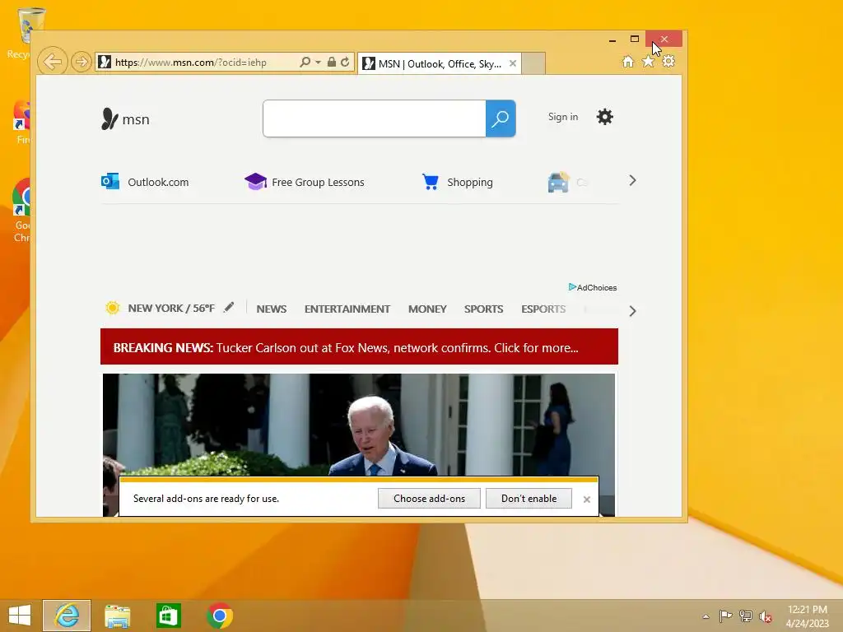Open the ESPORTS category
This screenshot has height=632, width=843.
[x=543, y=309]
